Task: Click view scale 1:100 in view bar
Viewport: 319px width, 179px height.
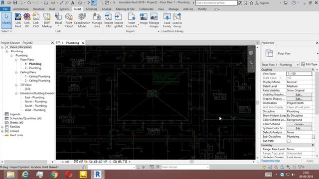Action: pos(65,162)
